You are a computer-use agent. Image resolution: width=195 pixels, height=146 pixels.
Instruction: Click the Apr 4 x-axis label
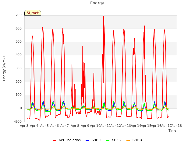pyautogui.click(x=34, y=126)
